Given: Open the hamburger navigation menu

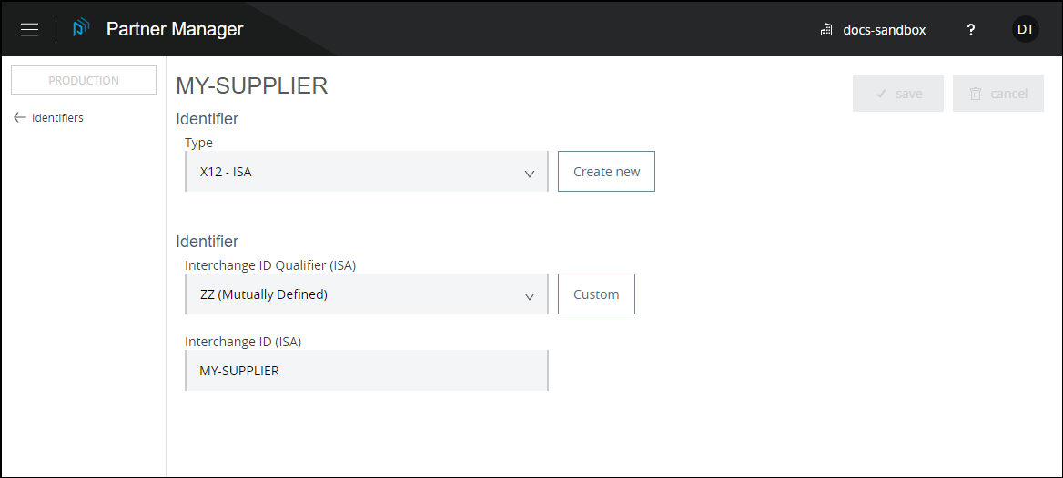Looking at the screenshot, I should point(29,29).
